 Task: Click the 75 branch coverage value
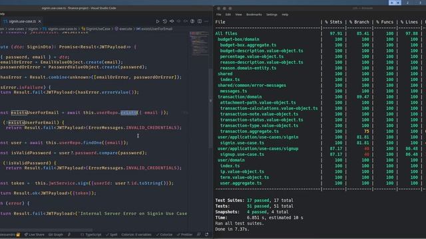pyautogui.click(x=367, y=131)
